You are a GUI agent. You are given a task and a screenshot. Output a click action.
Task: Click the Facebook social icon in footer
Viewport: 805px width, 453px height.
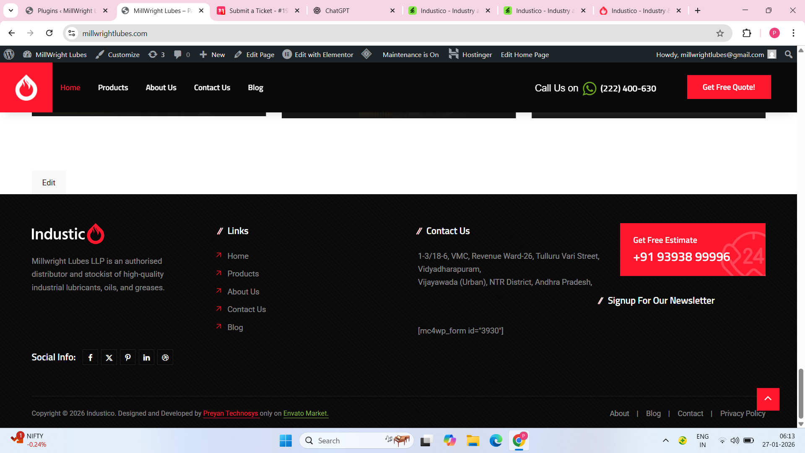90,357
